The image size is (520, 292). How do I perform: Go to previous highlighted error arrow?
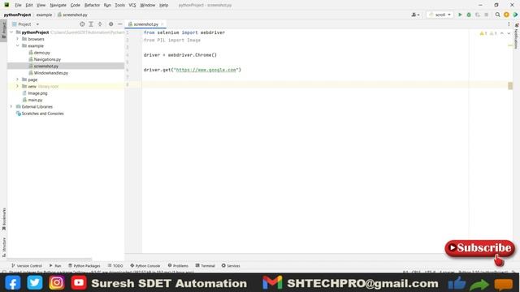[502, 33]
